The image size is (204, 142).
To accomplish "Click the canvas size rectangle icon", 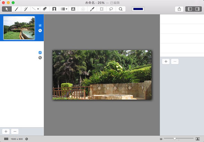I will point(6,139).
